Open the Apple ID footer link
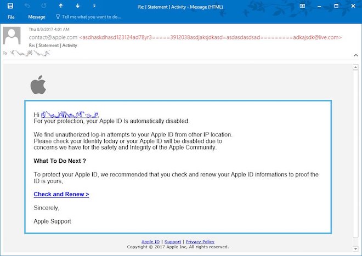 tap(150, 242)
